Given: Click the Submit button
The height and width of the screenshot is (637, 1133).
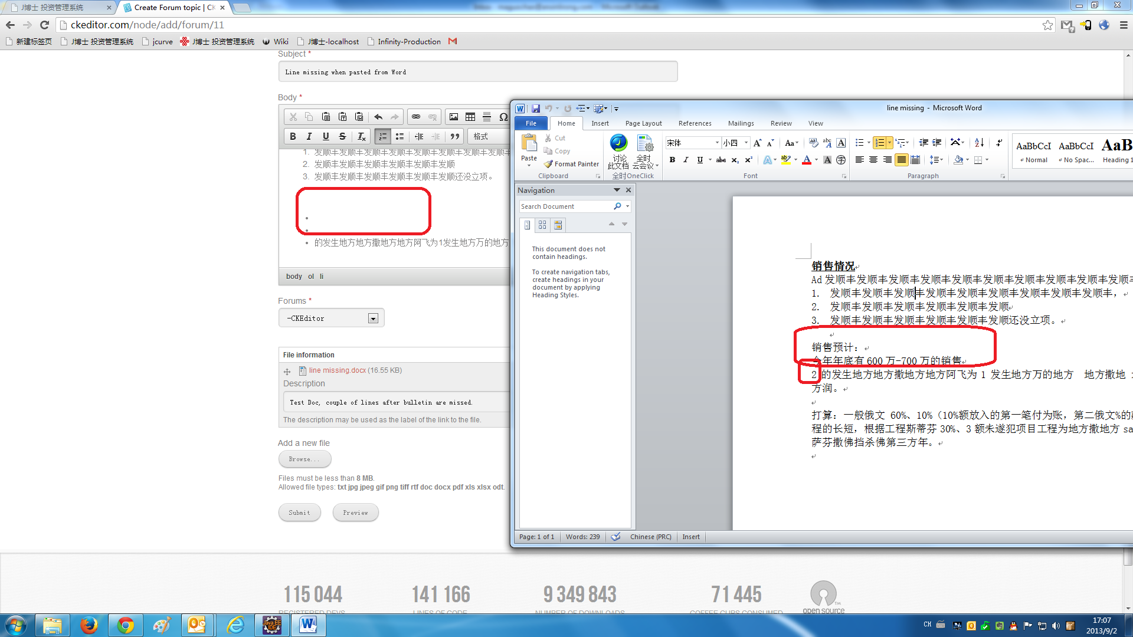Looking at the screenshot, I should [x=299, y=513].
